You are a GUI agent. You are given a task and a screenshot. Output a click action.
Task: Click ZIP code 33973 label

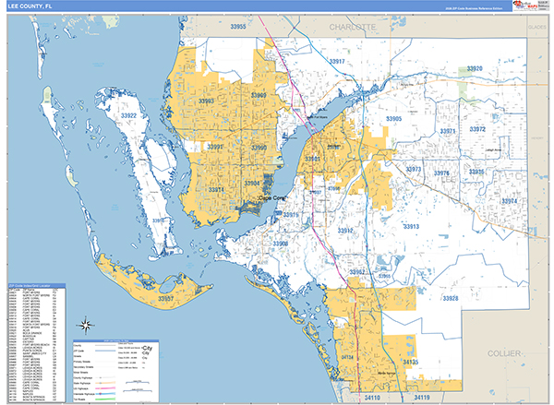pyautogui.click(x=413, y=169)
